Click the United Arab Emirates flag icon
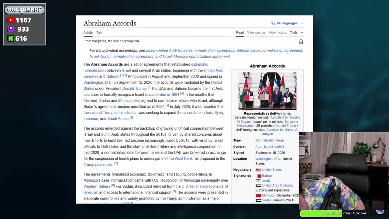This screenshot has width=389, height=219. coord(258,186)
